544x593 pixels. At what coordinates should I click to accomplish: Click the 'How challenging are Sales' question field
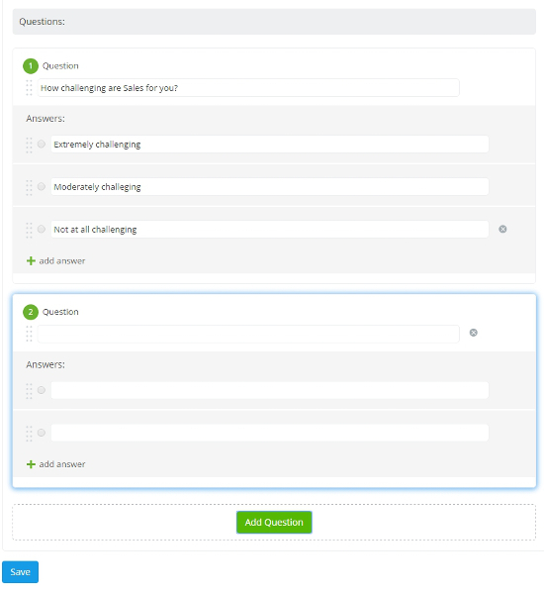(x=248, y=88)
